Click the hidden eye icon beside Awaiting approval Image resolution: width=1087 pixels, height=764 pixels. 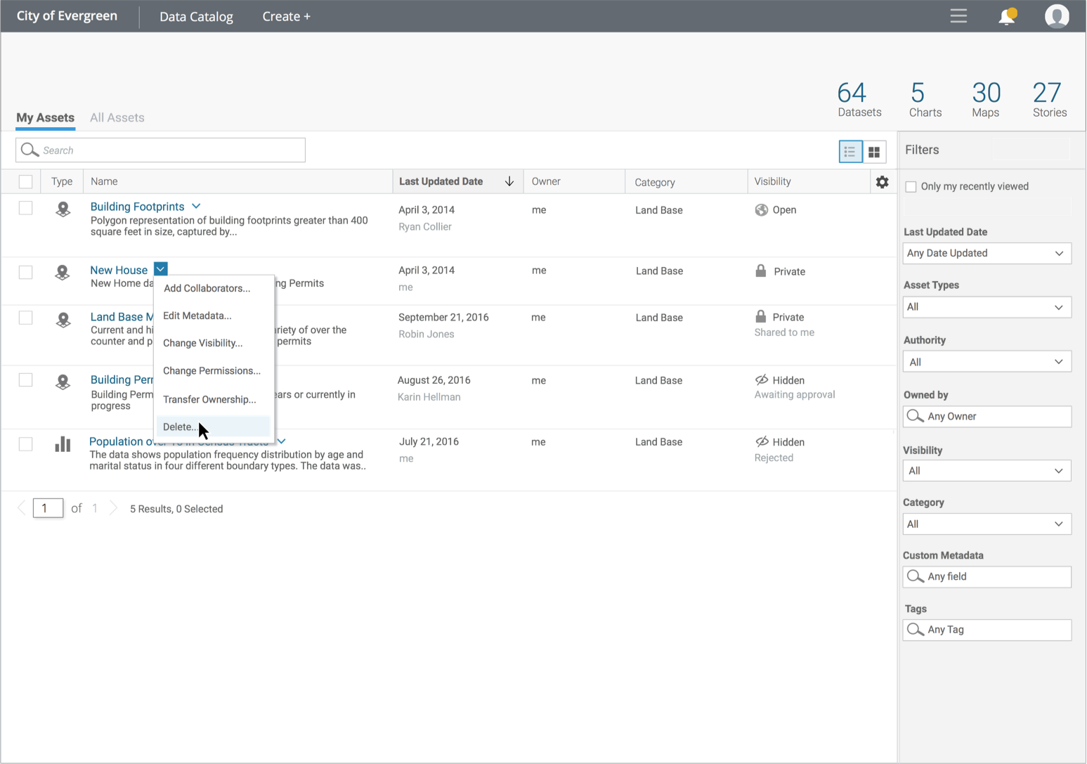762,380
